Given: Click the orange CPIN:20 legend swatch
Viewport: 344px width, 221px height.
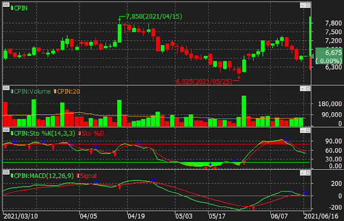Looking at the screenshot, I should tap(55, 91).
